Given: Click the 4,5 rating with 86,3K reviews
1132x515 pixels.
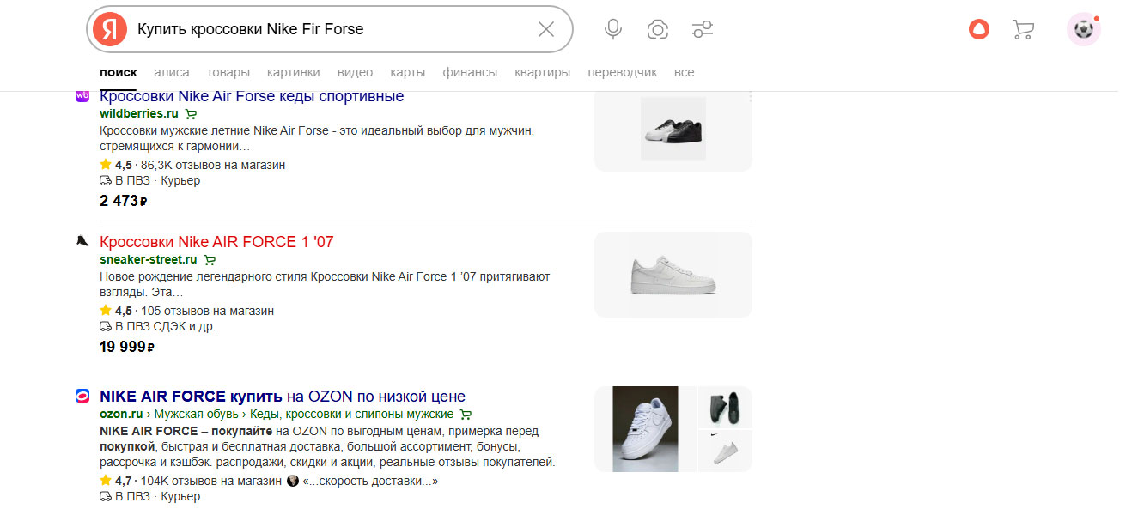Looking at the screenshot, I should coord(192,165).
